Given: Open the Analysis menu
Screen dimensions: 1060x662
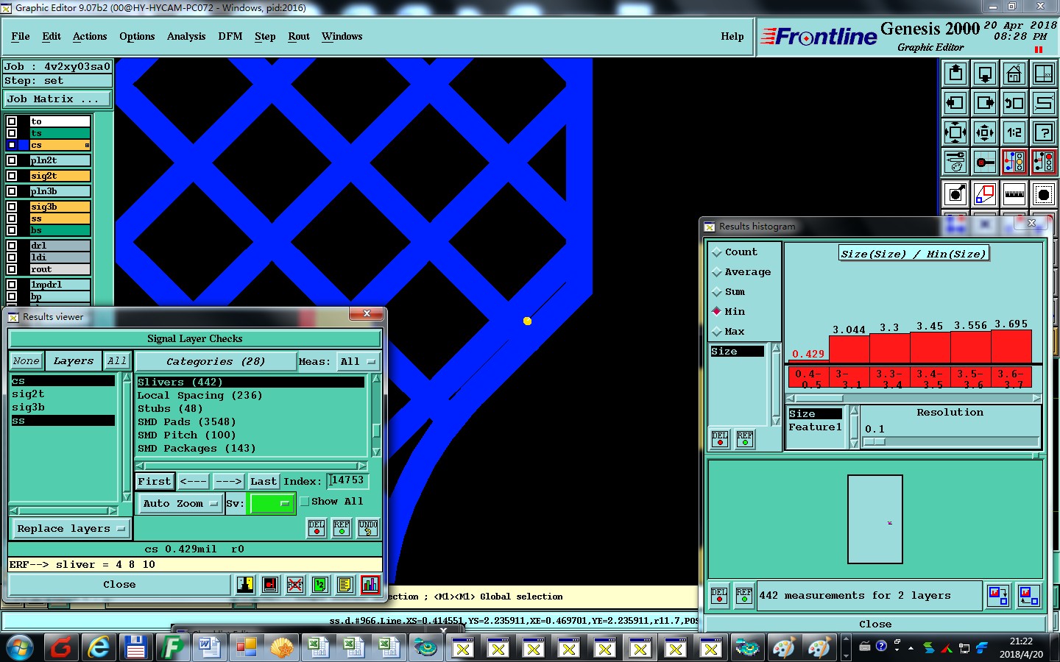Looking at the screenshot, I should click(186, 37).
